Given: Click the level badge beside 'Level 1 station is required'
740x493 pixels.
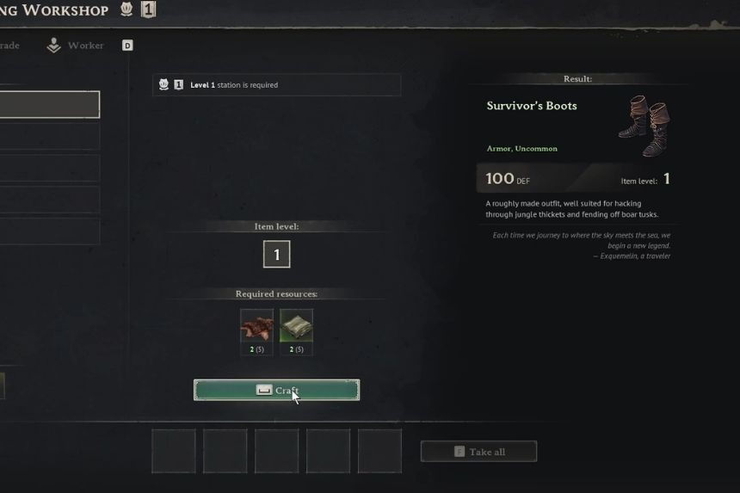Looking at the screenshot, I should (178, 85).
